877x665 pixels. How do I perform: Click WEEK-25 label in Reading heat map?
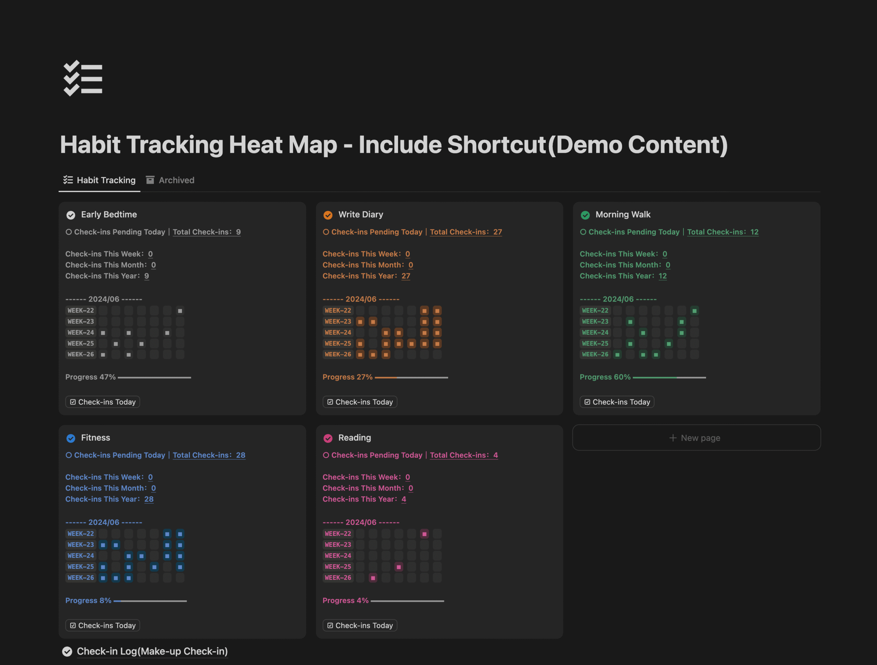pyautogui.click(x=338, y=567)
